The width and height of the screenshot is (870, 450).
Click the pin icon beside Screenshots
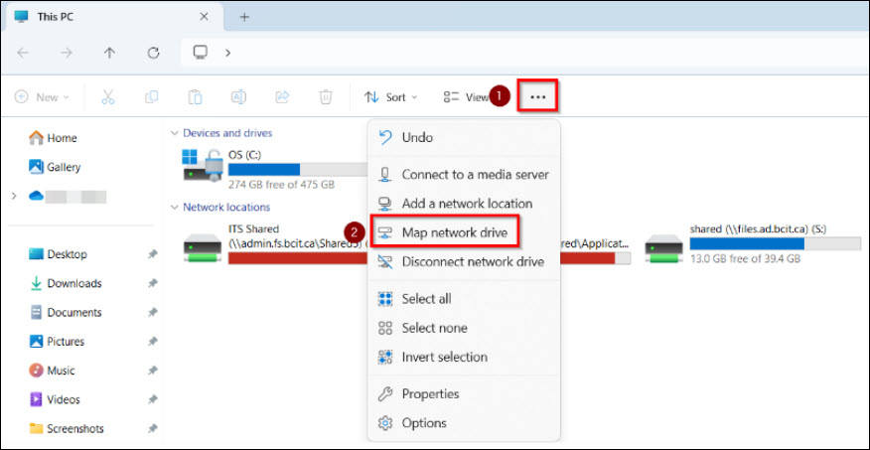point(153,428)
